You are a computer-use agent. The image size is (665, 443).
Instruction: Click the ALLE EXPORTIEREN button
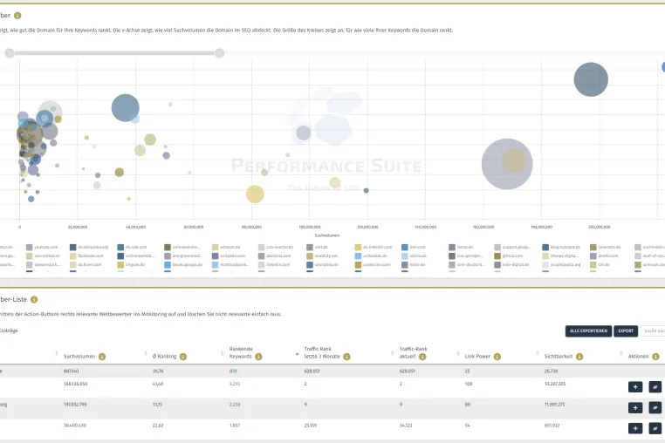tap(588, 331)
